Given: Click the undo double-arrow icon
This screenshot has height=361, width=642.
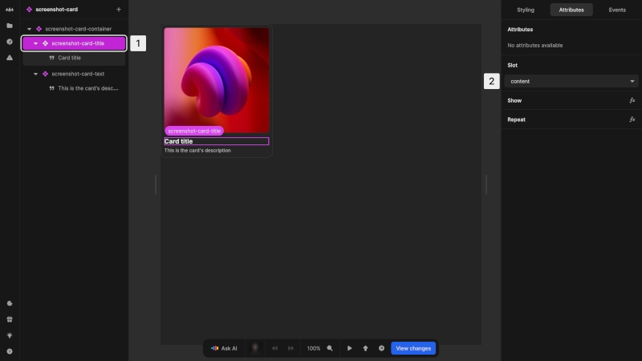Looking at the screenshot, I should (x=274, y=348).
